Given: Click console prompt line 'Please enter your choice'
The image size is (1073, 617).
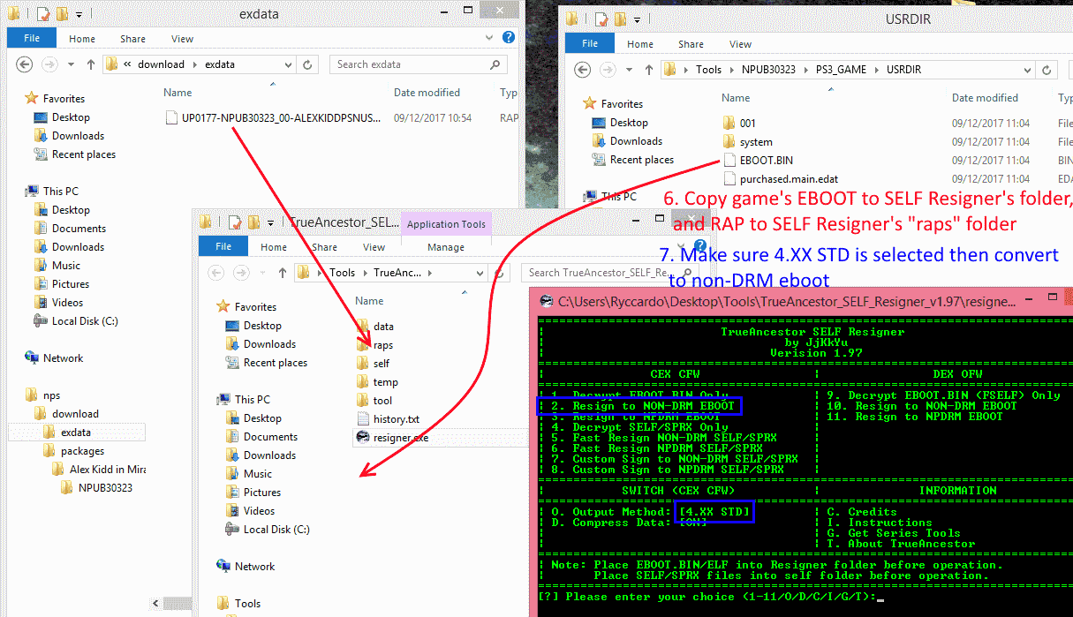Looking at the screenshot, I should pos(710,597).
